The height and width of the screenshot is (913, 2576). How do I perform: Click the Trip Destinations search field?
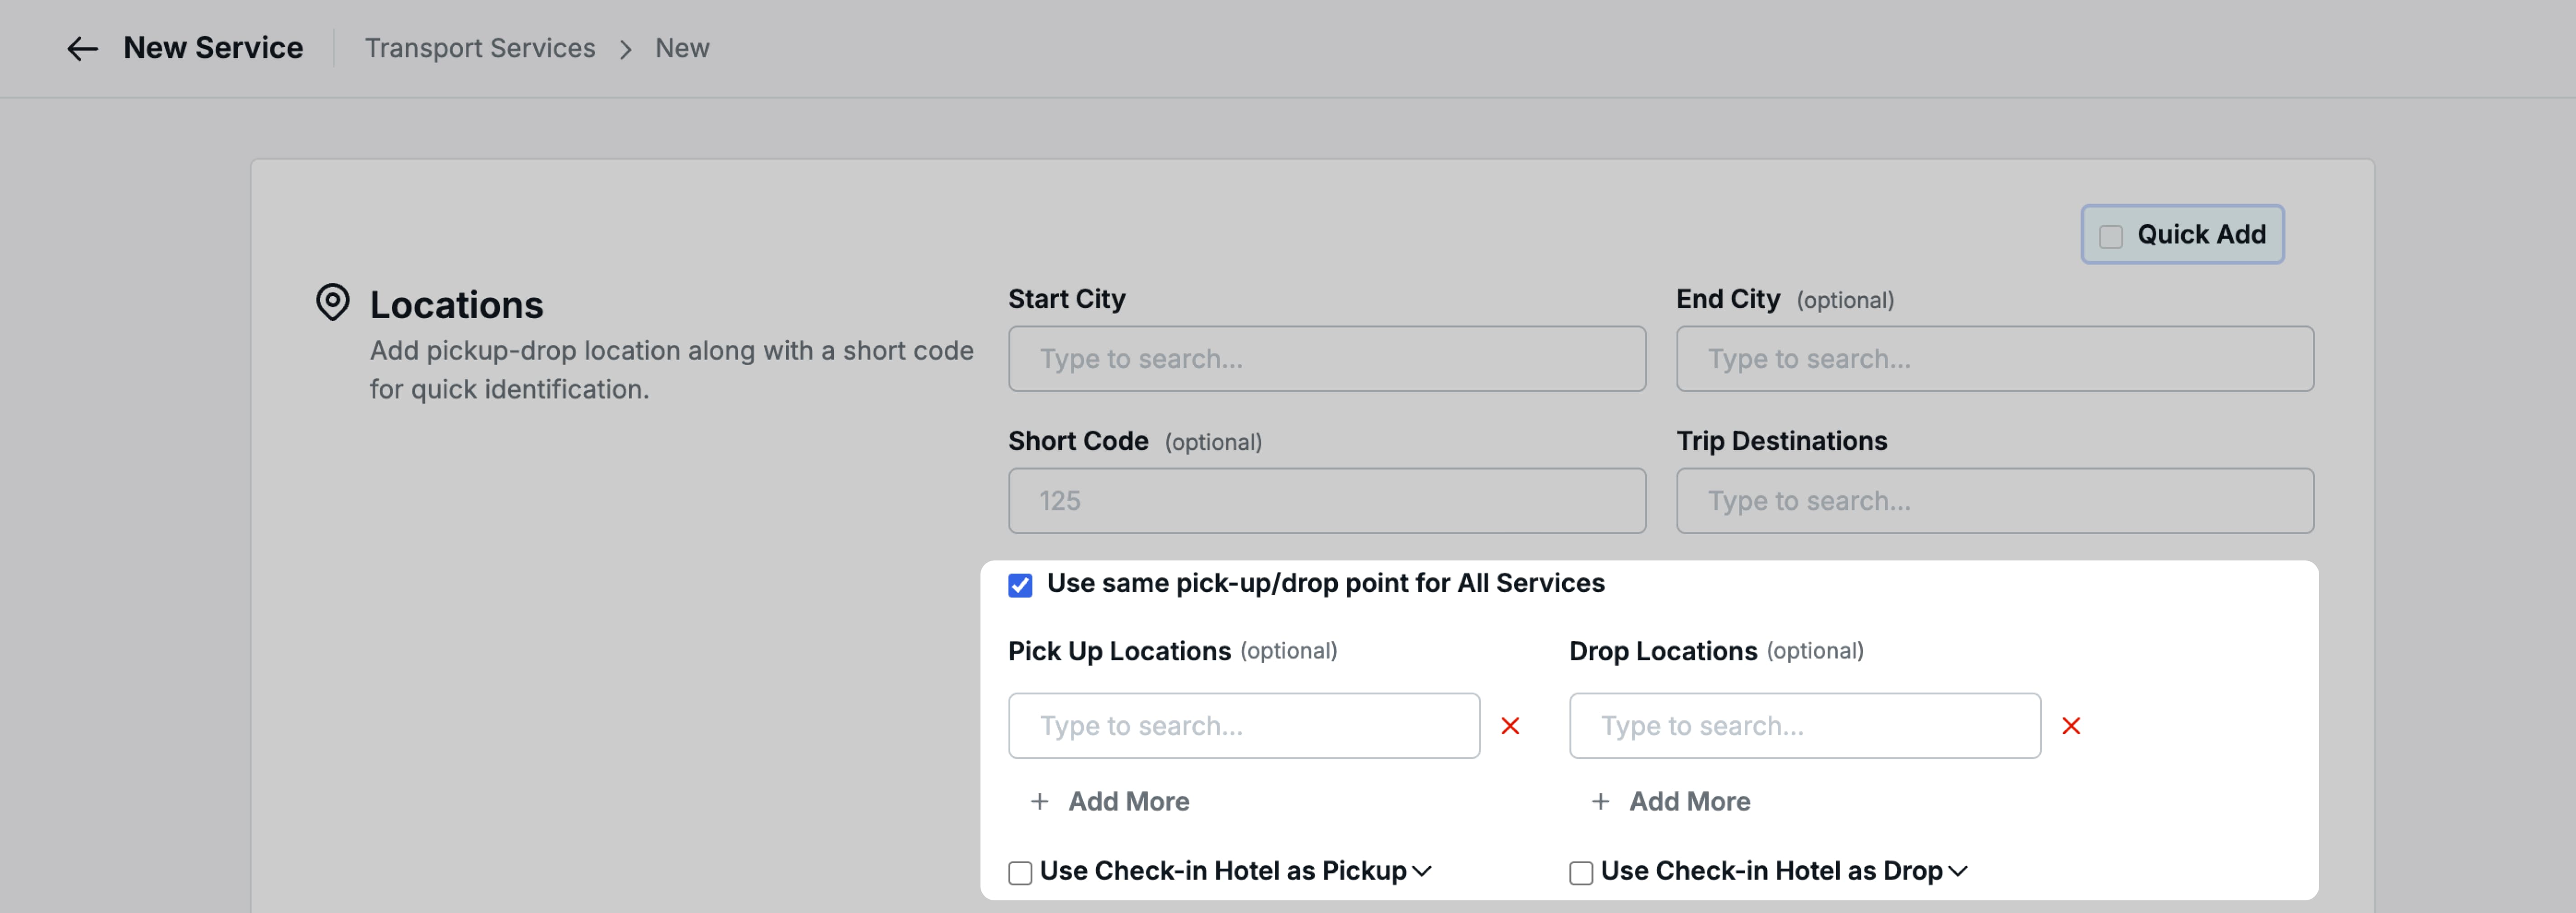(1994, 500)
